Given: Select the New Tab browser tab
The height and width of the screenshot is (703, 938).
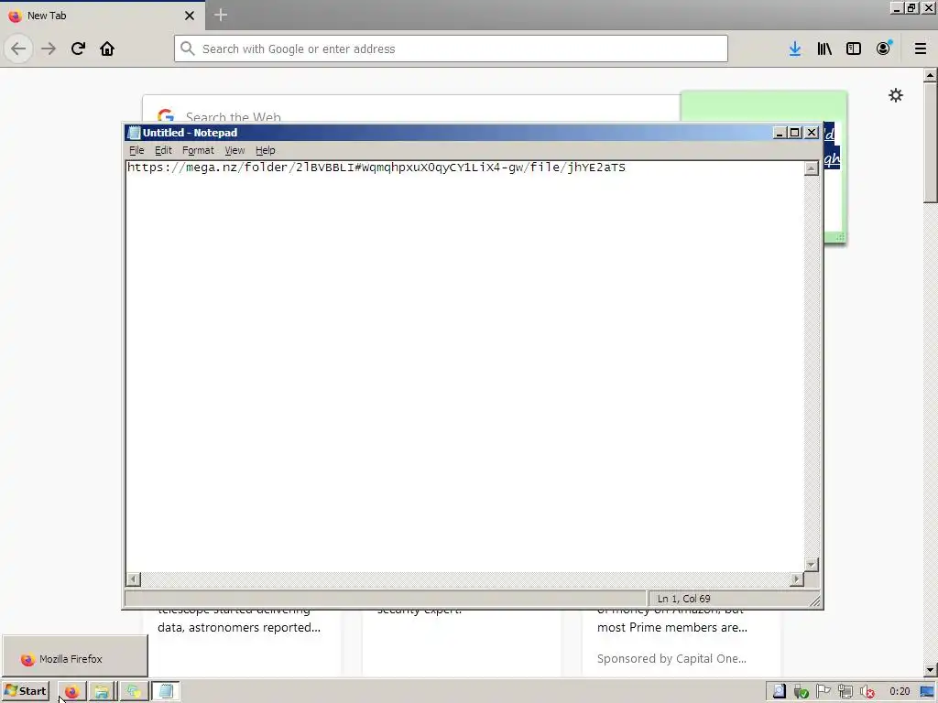Looking at the screenshot, I should (x=103, y=16).
